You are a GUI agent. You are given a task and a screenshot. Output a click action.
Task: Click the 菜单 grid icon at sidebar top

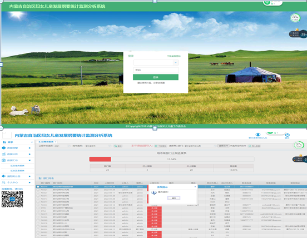[4, 142]
